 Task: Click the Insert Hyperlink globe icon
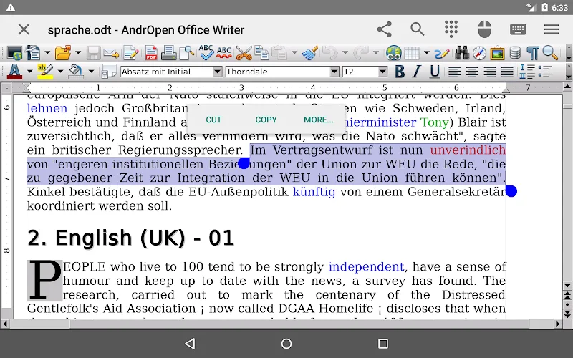point(393,53)
